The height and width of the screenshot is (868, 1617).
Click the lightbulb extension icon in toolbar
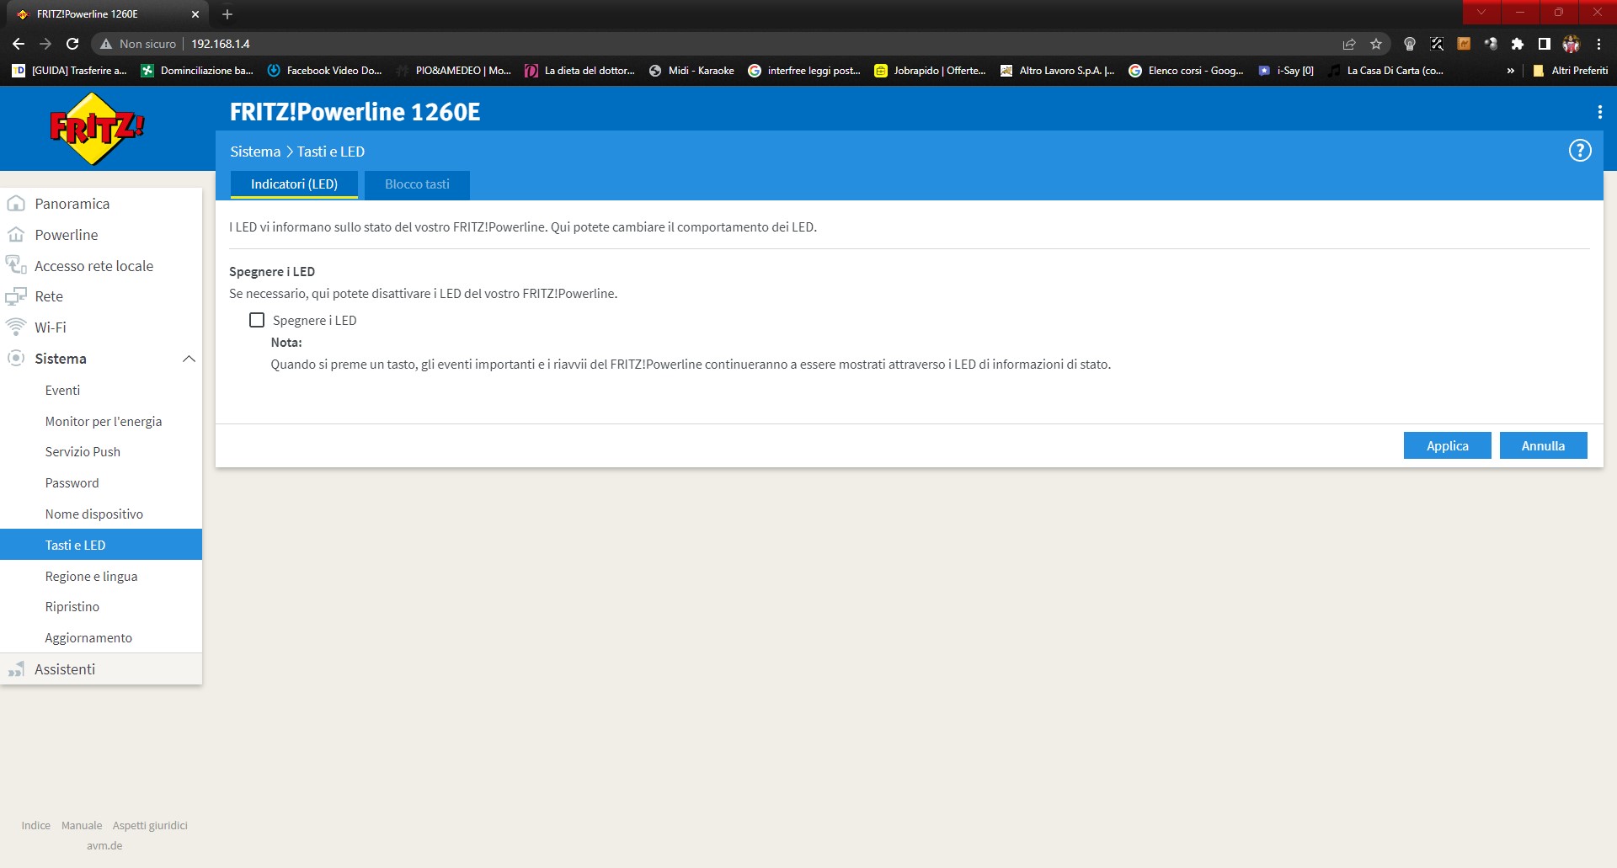1410,44
